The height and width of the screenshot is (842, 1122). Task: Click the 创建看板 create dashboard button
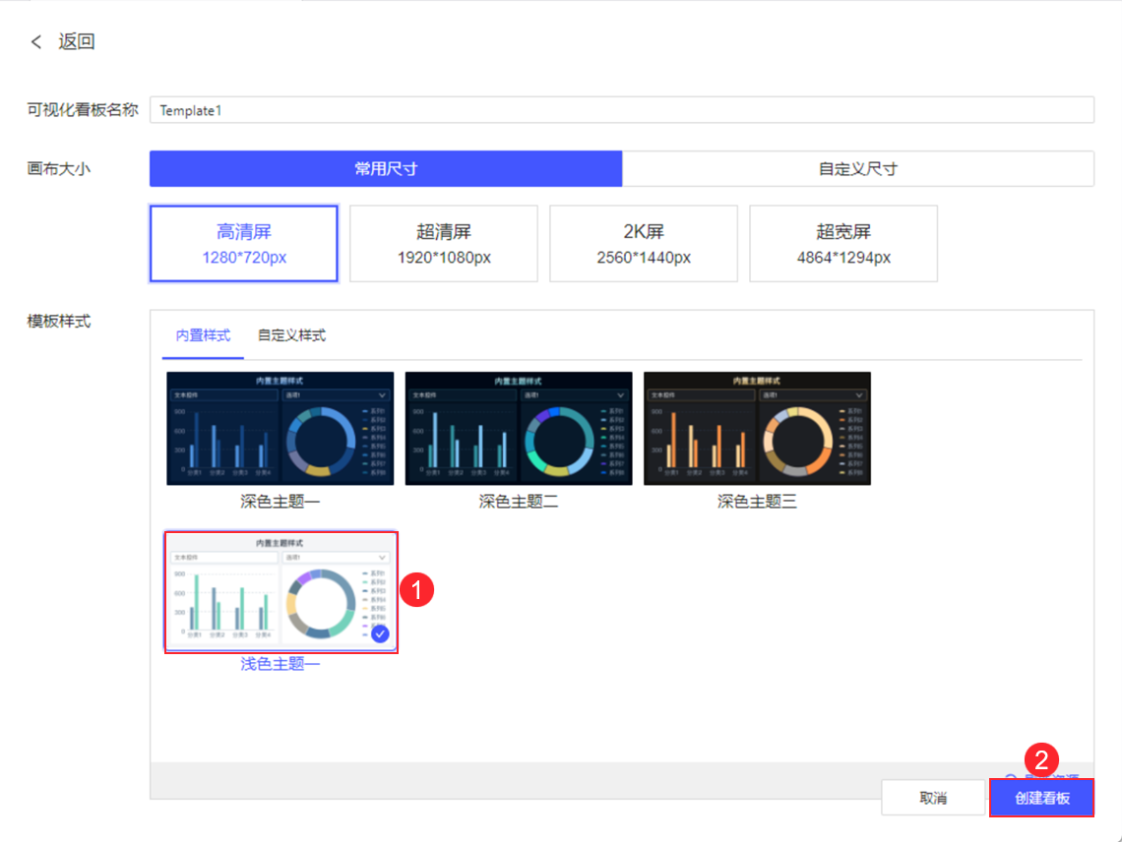point(1042,798)
